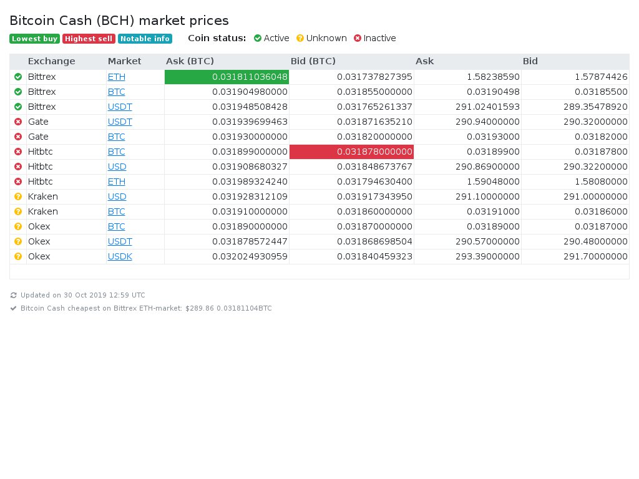Click the yellow Unknown legend question icon
The height and width of the screenshot is (479, 639).
pos(300,38)
